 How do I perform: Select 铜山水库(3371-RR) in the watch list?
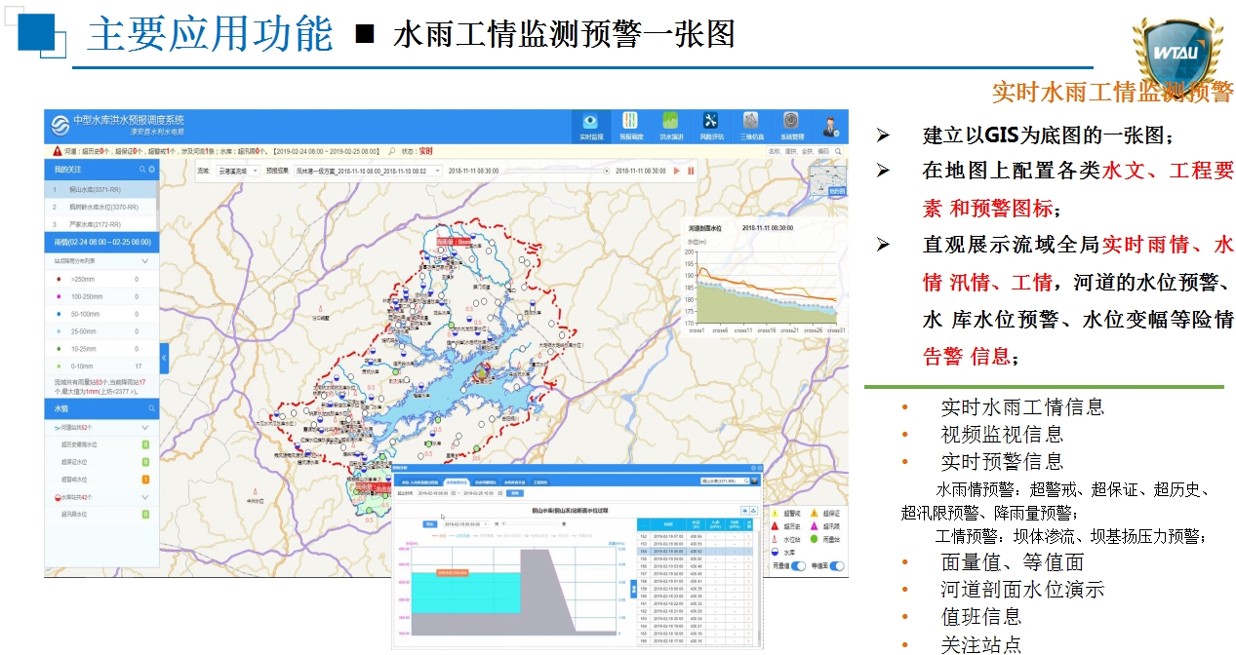tap(97, 191)
